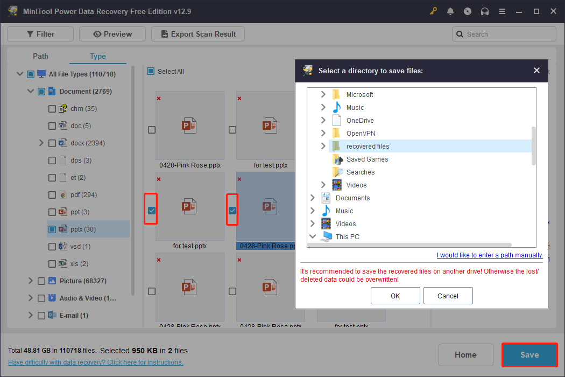Screen dimensions: 565x377
Task: Click Export Scan Result
Action: click(198, 34)
